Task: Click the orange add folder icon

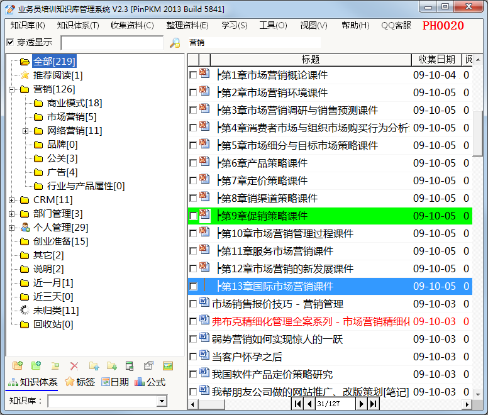Action: pyautogui.click(x=18, y=366)
